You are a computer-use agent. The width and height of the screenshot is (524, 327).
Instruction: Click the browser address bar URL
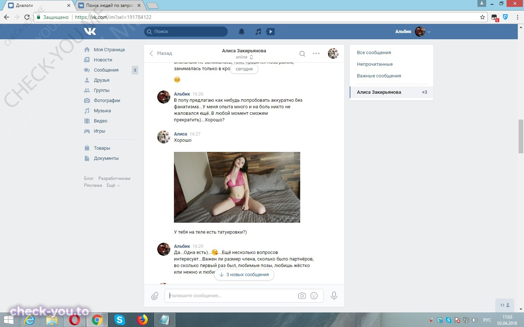113,17
